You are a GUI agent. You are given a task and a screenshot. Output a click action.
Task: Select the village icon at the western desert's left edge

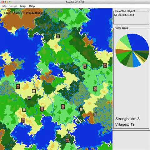(18, 87)
